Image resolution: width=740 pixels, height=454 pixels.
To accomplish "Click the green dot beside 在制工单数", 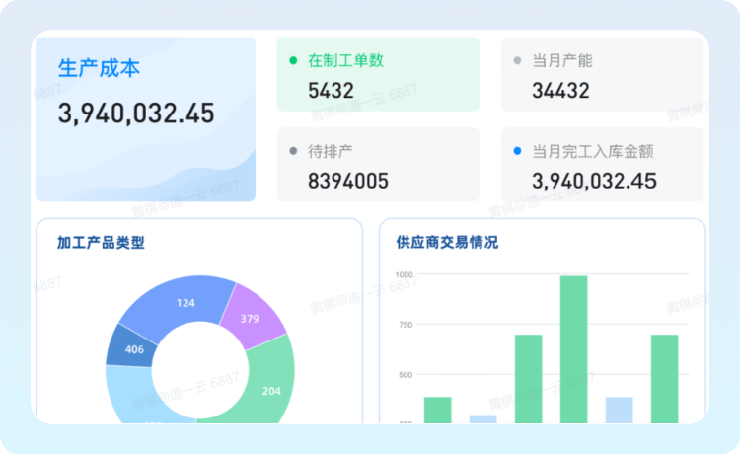I will tap(293, 61).
